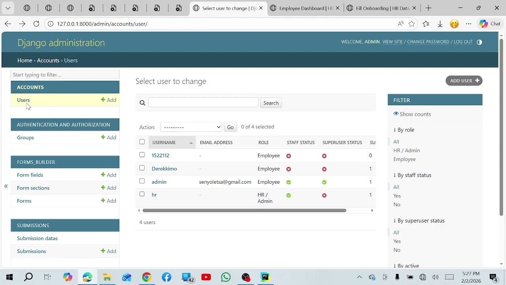Click the Log Out link

click(463, 42)
